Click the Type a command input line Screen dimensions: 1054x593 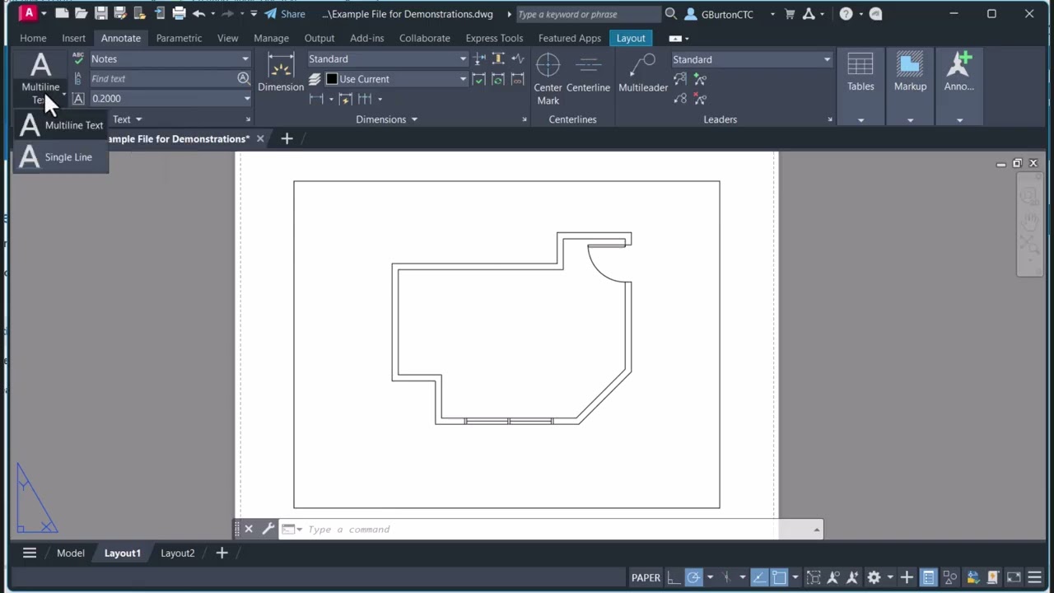pyautogui.click(x=550, y=529)
